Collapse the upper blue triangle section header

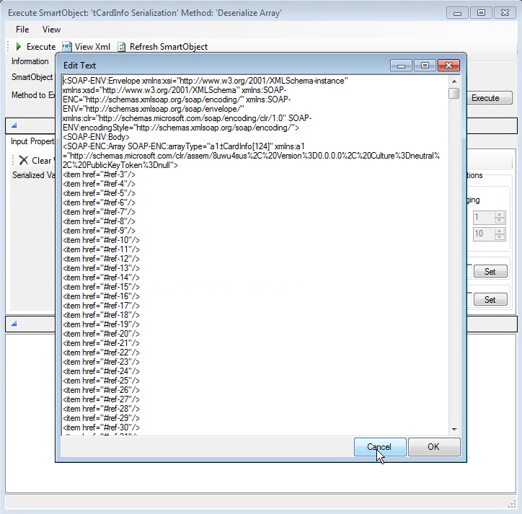tap(14, 125)
